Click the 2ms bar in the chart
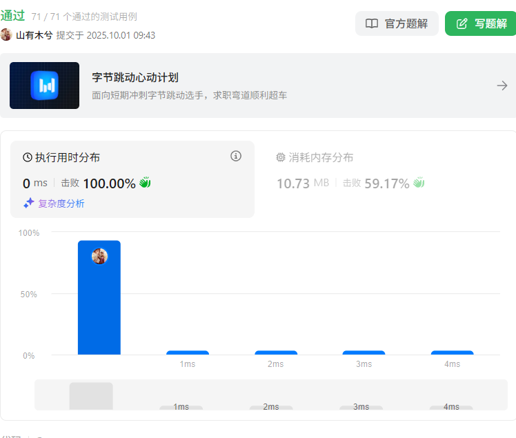This screenshot has width=516, height=438. coord(276,352)
